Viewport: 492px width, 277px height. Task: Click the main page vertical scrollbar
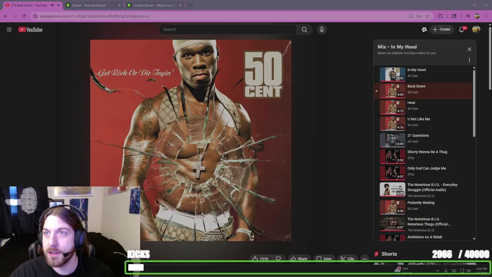490,58
